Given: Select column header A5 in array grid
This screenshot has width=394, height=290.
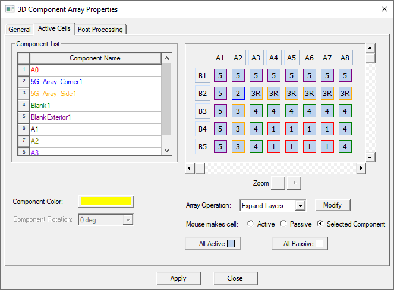Looking at the screenshot, I should pos(292,58).
